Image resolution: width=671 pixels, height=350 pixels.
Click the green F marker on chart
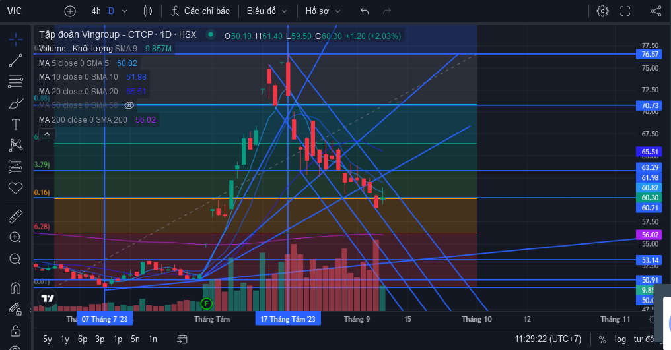(206, 304)
